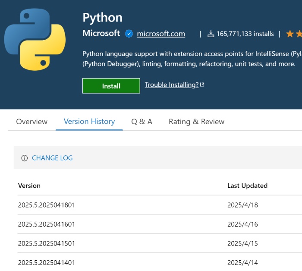Screen dimensions: 302x271
Task: Click the Last Updated column header
Action: 247,186
